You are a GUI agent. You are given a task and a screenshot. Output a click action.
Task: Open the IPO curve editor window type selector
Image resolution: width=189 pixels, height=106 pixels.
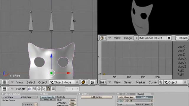[103, 82]
